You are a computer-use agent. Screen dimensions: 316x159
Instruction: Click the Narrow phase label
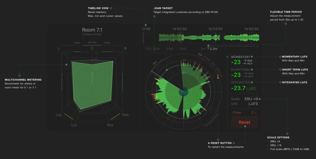(92, 42)
